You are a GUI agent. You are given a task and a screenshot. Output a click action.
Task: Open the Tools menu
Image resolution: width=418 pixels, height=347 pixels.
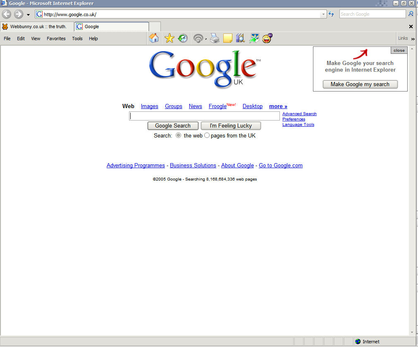(77, 39)
